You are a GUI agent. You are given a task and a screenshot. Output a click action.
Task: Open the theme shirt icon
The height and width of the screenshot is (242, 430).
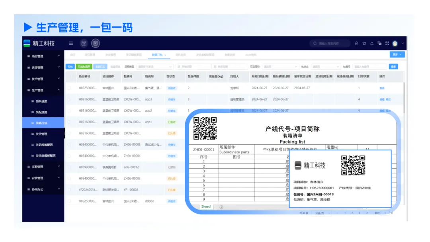364,43
